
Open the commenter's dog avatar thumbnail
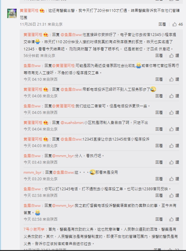[12, 13]
